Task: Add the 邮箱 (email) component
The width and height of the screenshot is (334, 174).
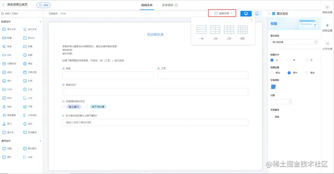Action: (28, 46)
